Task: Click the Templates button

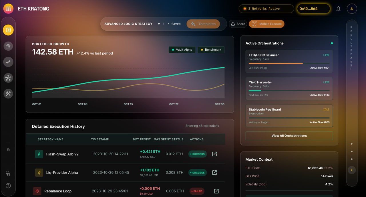Action: pos(203,24)
